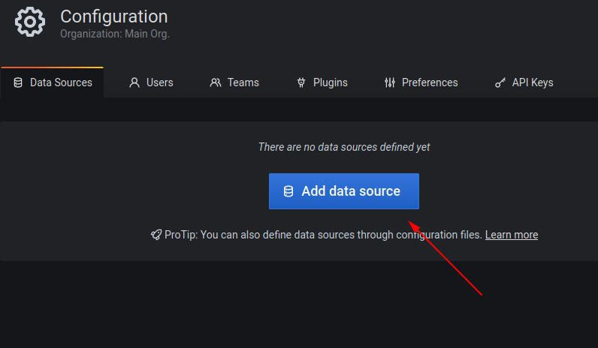
Task: Click the key icon on API Keys tab
Action: tap(500, 82)
